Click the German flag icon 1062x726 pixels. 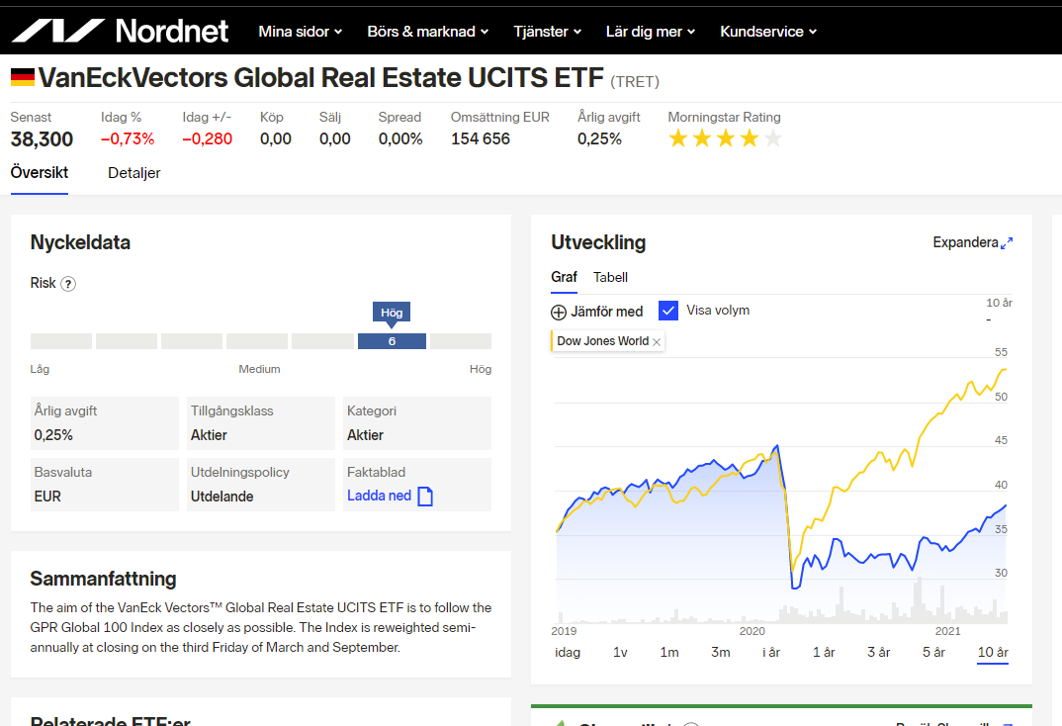coord(23,77)
